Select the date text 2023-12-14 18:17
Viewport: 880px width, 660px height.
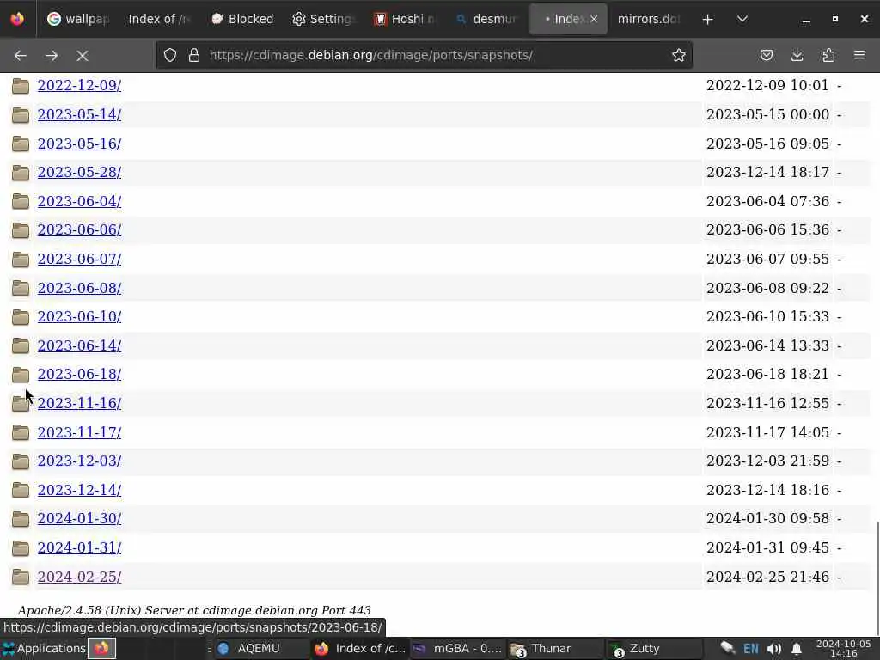coord(767,172)
